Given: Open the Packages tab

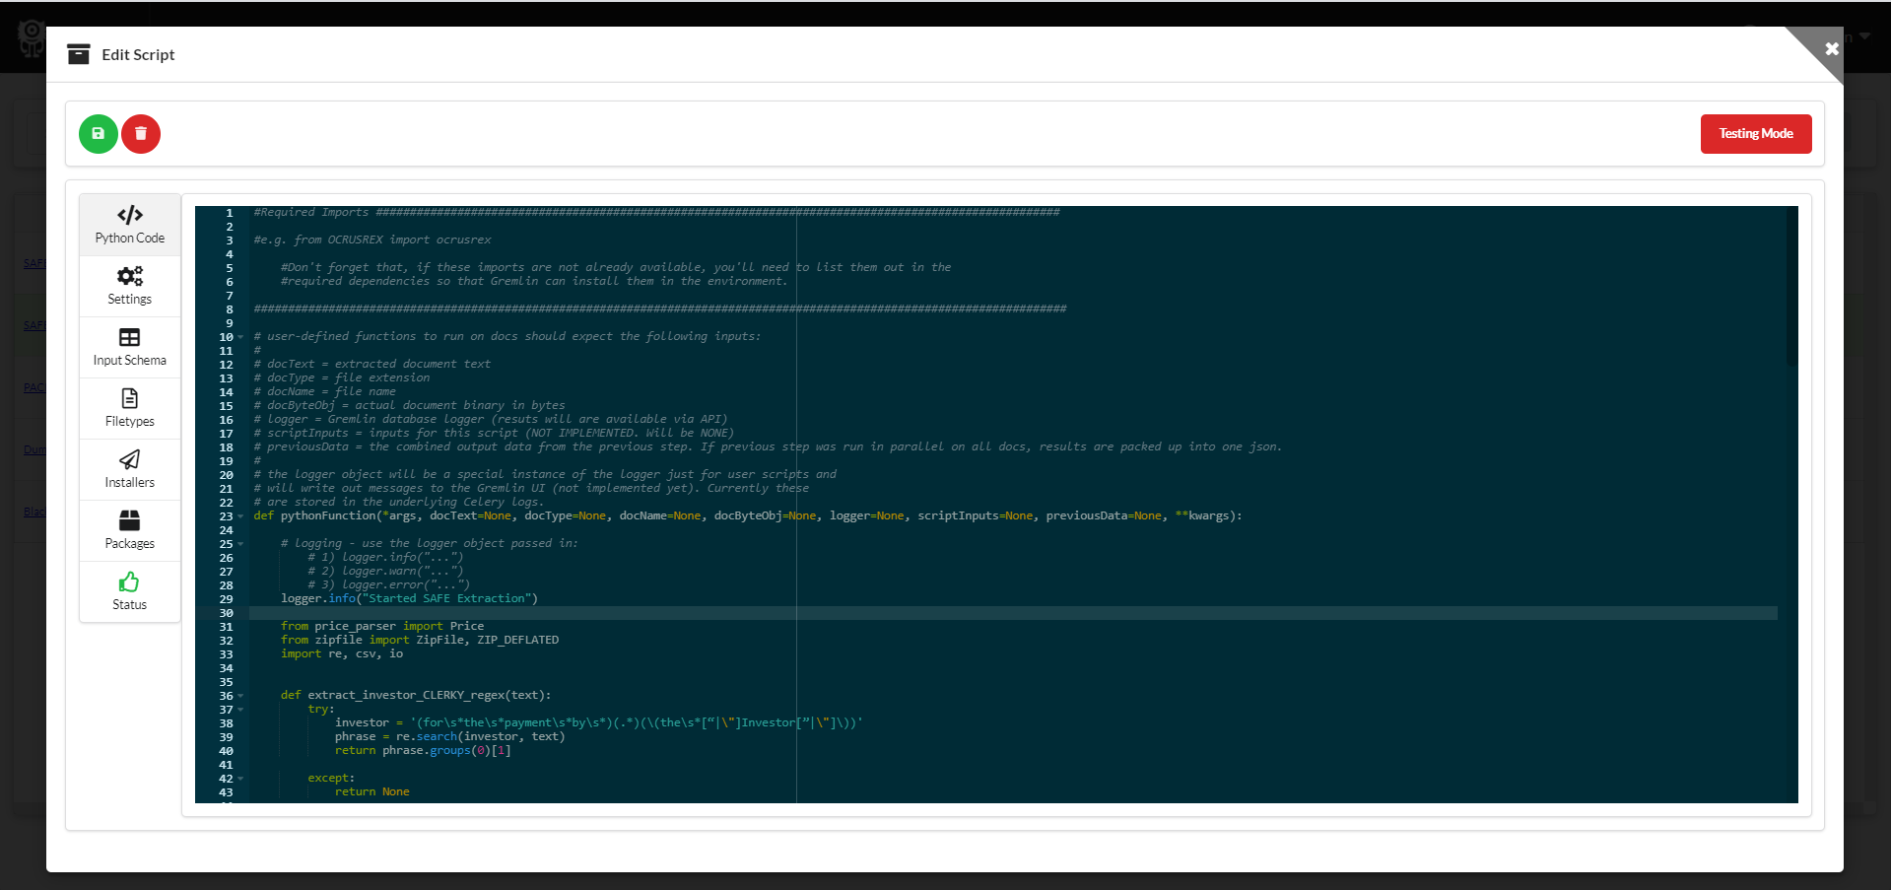Looking at the screenshot, I should (130, 530).
